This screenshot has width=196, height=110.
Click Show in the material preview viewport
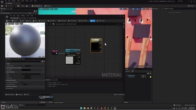(21, 24)
